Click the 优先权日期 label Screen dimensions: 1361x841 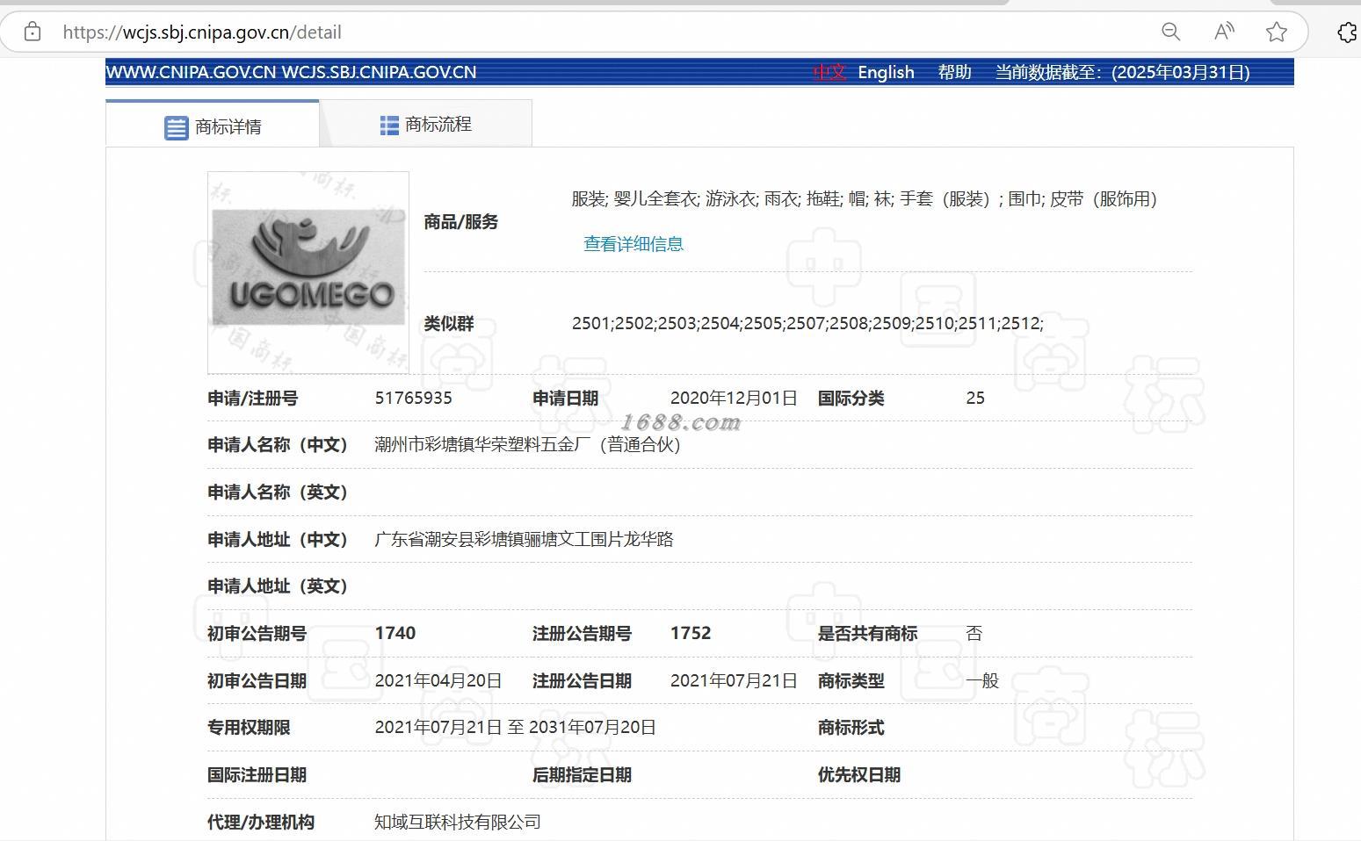click(859, 774)
